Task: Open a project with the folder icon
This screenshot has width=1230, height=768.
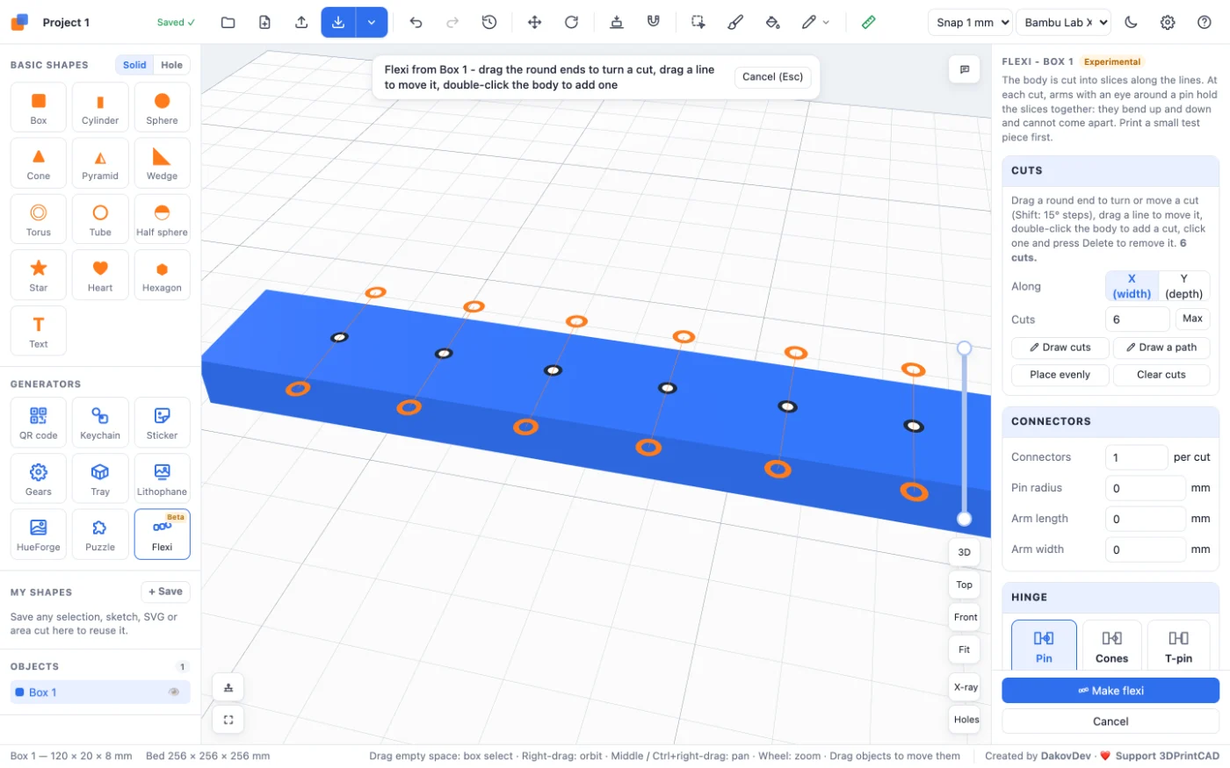Action: [228, 23]
